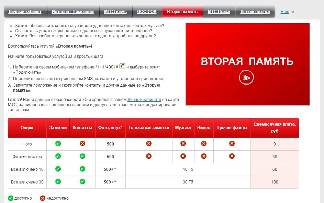324x203 pixels.
Task: Click the 30 Гб storage cell
Action: coord(188,182)
